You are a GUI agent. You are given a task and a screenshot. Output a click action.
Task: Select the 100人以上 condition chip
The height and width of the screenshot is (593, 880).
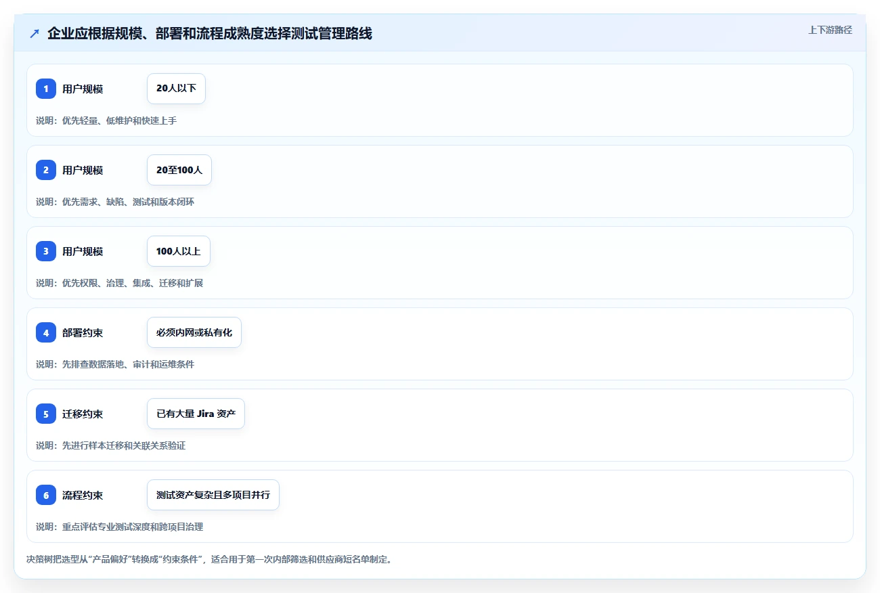click(x=179, y=251)
